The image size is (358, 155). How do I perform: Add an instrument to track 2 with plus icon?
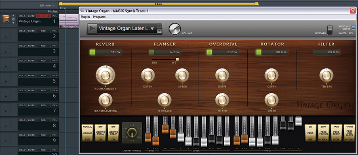[x=6, y=37]
